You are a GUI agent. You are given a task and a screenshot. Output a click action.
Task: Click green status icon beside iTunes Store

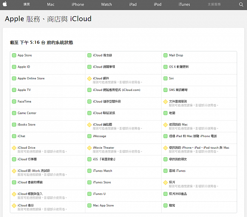89,182
